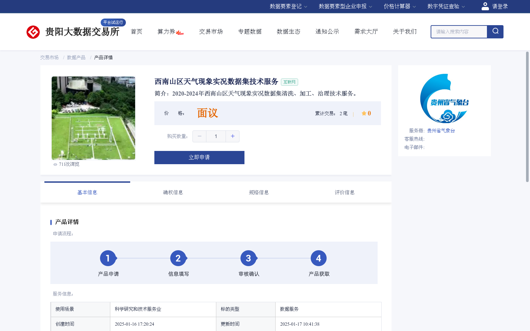Open the 数字凭证查验 dropdown menu
530x331 pixels.
(x=446, y=6)
